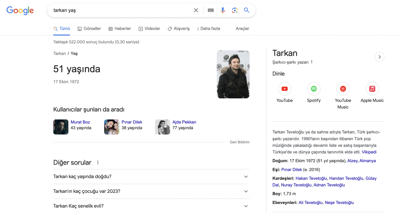
Task: Open the Araçlar tools option
Action: (x=242, y=29)
